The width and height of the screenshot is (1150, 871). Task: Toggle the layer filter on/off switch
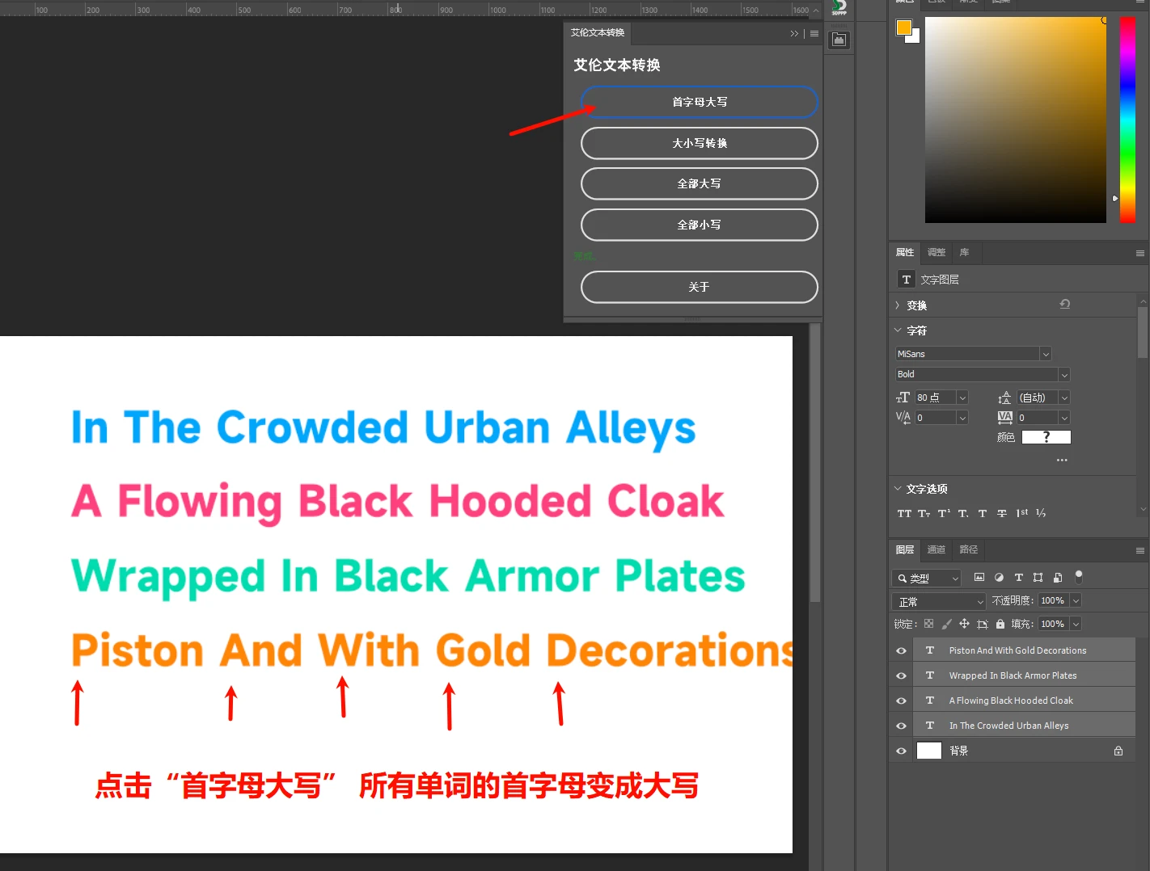click(x=1078, y=576)
